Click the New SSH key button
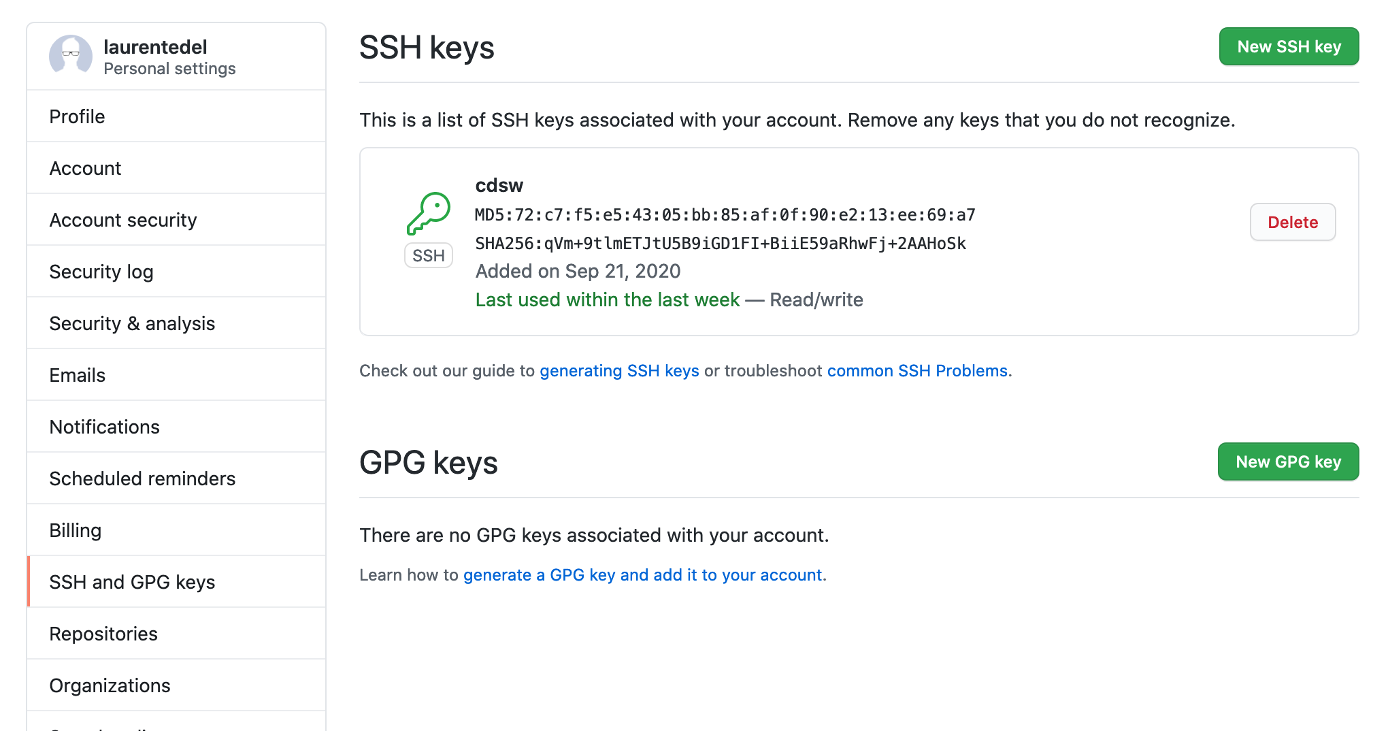Screen dimensions: 1388x731 point(1288,46)
